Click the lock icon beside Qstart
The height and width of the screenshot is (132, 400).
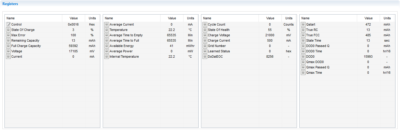pyautogui.click(x=303, y=24)
